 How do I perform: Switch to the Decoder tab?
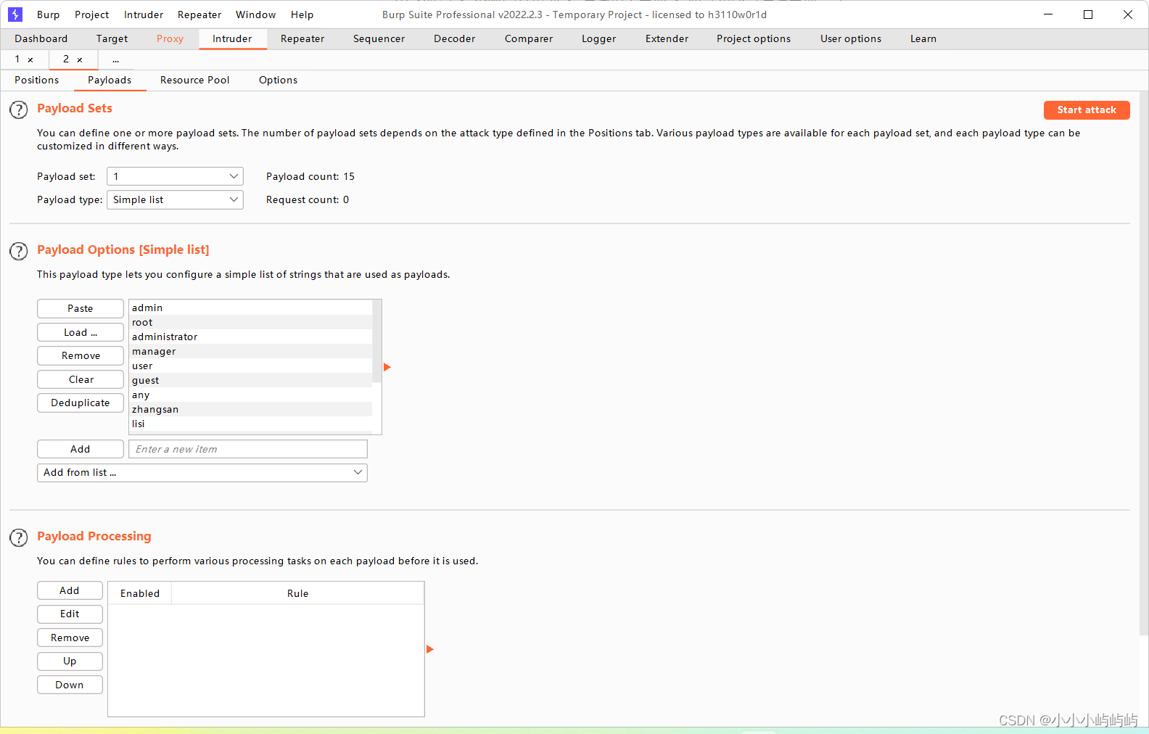coord(454,38)
